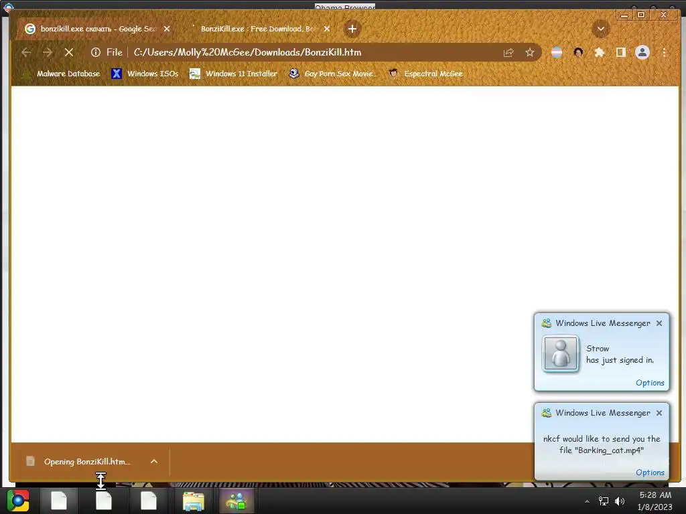686x514 pixels.
Task: Switch to the Google Search bonzikill.exe tab
Action: [x=97, y=29]
